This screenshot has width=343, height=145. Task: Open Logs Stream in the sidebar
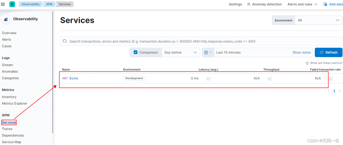pos(7,65)
